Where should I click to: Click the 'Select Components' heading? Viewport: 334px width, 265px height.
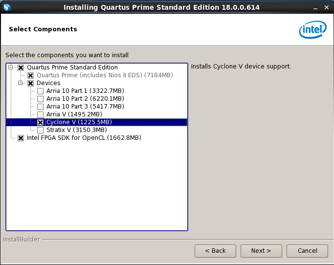click(43, 29)
